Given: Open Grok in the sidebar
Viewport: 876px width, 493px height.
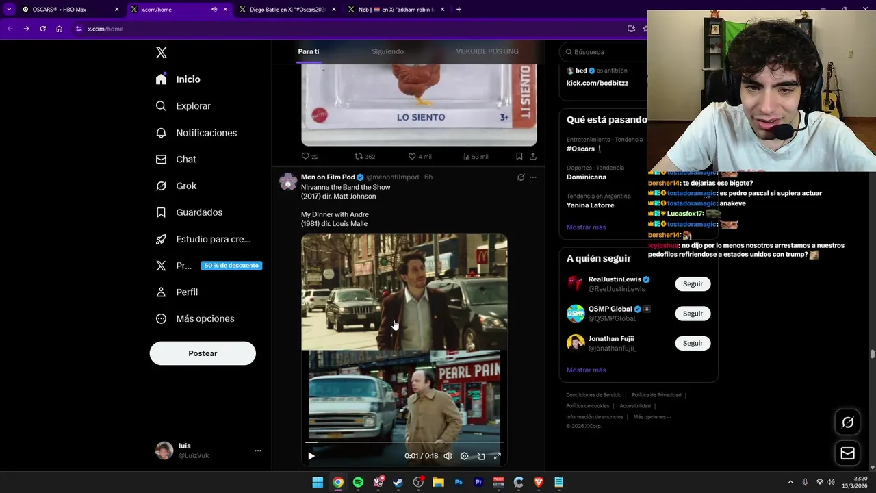Looking at the screenshot, I should [176, 186].
